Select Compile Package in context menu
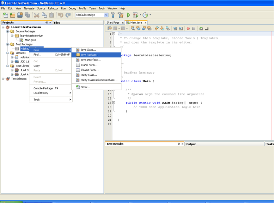 51,88
